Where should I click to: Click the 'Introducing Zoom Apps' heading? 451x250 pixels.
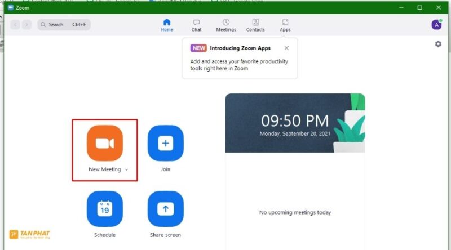pos(240,48)
